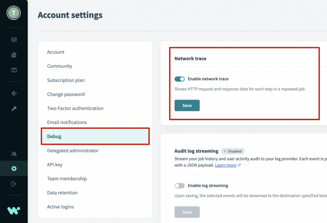Open the book icon in sidebar
This screenshot has width=327, height=223.
tap(14, 70)
